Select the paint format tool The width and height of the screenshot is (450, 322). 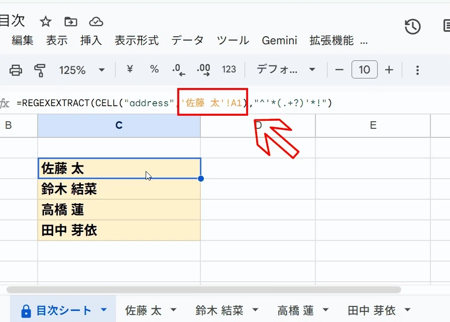[x=40, y=70]
